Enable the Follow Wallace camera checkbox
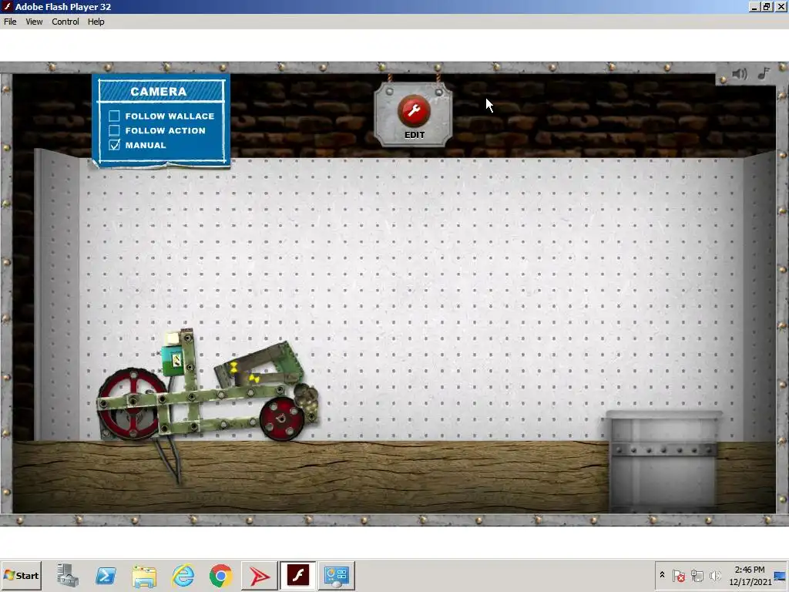The height and width of the screenshot is (592, 789). (114, 116)
